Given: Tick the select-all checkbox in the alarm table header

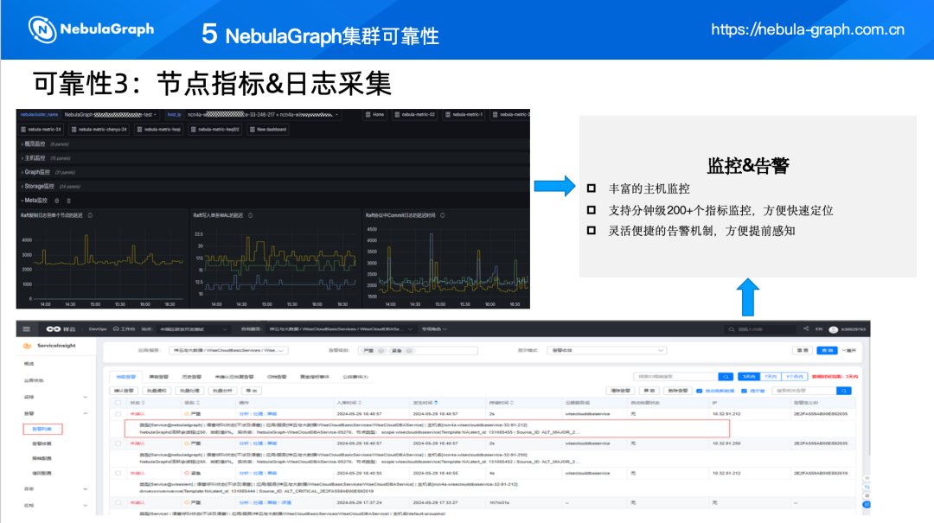Looking at the screenshot, I should click(118, 403).
